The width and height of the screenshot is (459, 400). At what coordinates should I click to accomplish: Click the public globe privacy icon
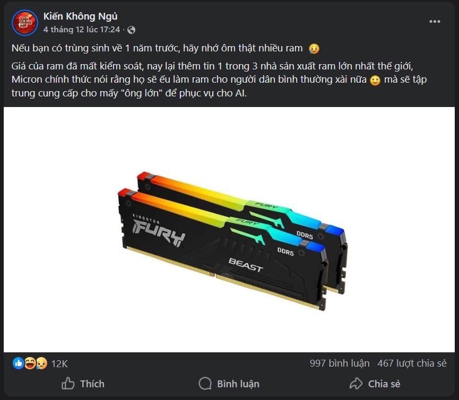[132, 30]
